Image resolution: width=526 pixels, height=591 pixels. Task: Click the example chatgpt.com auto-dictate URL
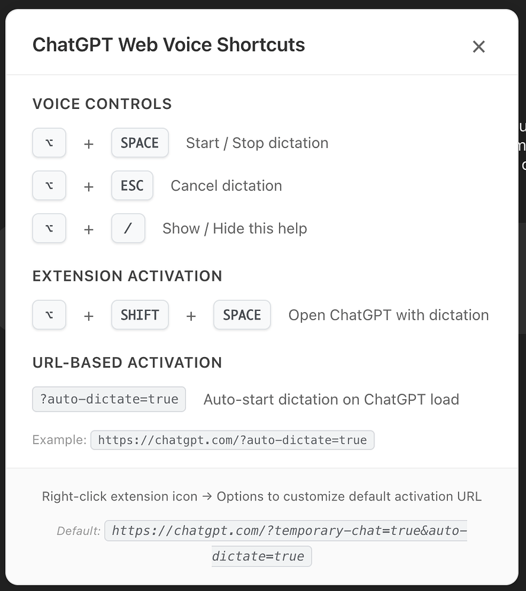click(233, 440)
